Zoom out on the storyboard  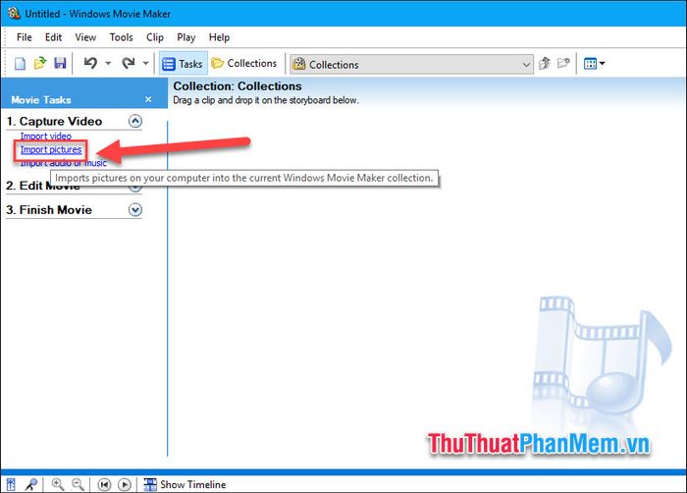click(77, 484)
